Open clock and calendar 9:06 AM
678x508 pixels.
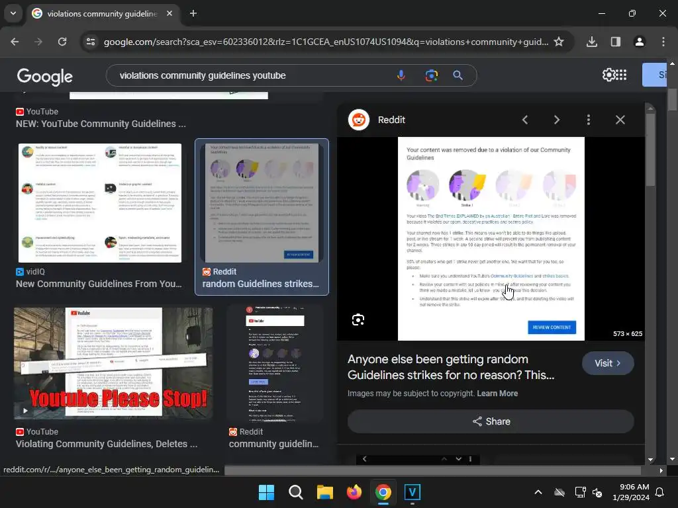coord(631,492)
